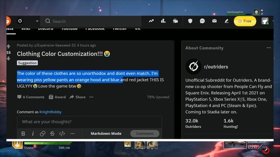The height and width of the screenshot is (157, 280).
Task: Focus the Search input field
Action: tap(91, 21)
